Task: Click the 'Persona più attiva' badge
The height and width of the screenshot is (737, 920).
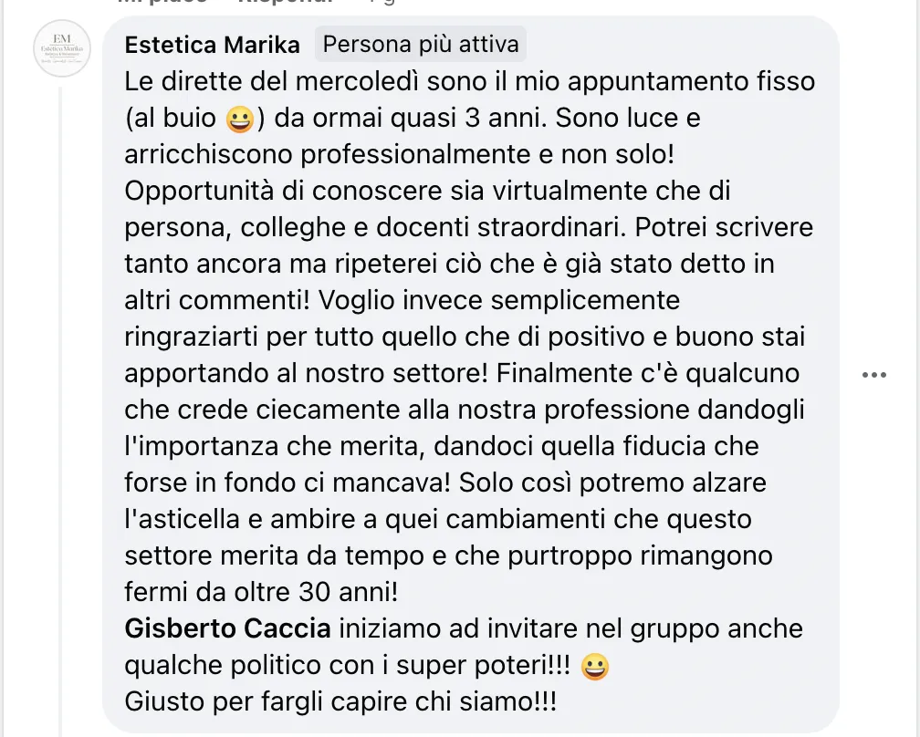Action: tap(421, 44)
